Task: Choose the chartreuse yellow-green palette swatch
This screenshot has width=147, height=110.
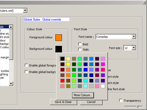Action: pos(74,81)
